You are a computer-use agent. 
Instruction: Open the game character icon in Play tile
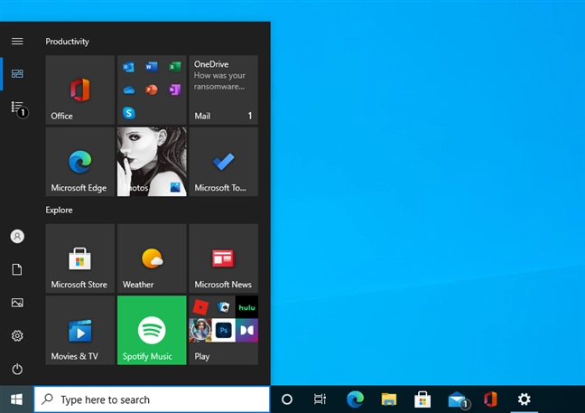tap(200, 330)
